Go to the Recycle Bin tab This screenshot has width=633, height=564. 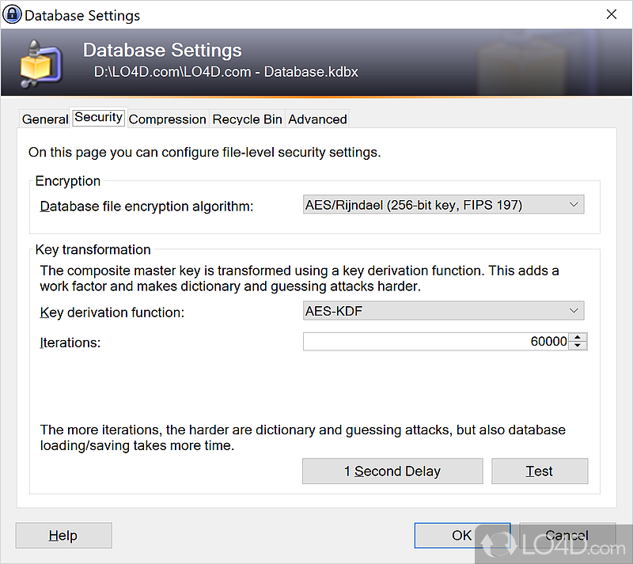tap(247, 119)
